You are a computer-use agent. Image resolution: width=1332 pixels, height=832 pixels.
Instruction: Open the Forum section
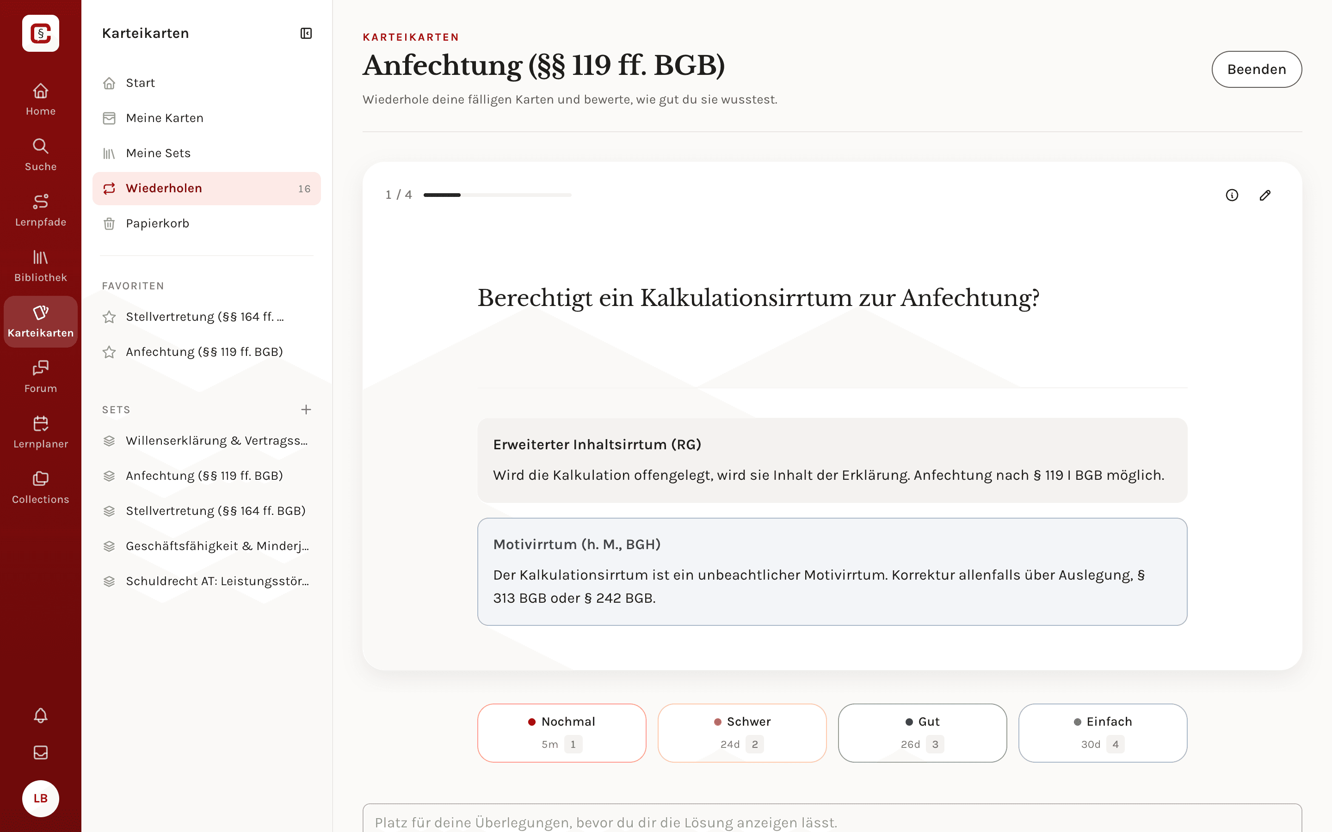tap(41, 377)
